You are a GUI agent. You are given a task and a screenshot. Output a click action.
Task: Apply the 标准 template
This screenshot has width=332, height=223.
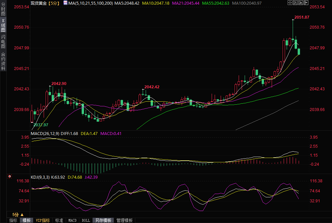[59, 220]
